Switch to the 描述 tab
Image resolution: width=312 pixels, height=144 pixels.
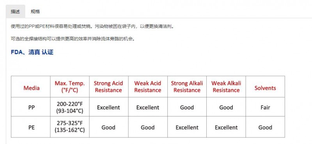click(15, 12)
